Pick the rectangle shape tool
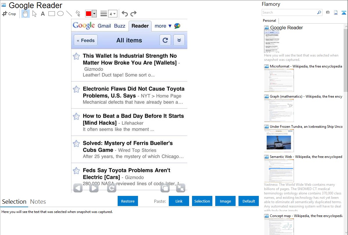Screen dimensions: 348x235 [51, 14]
